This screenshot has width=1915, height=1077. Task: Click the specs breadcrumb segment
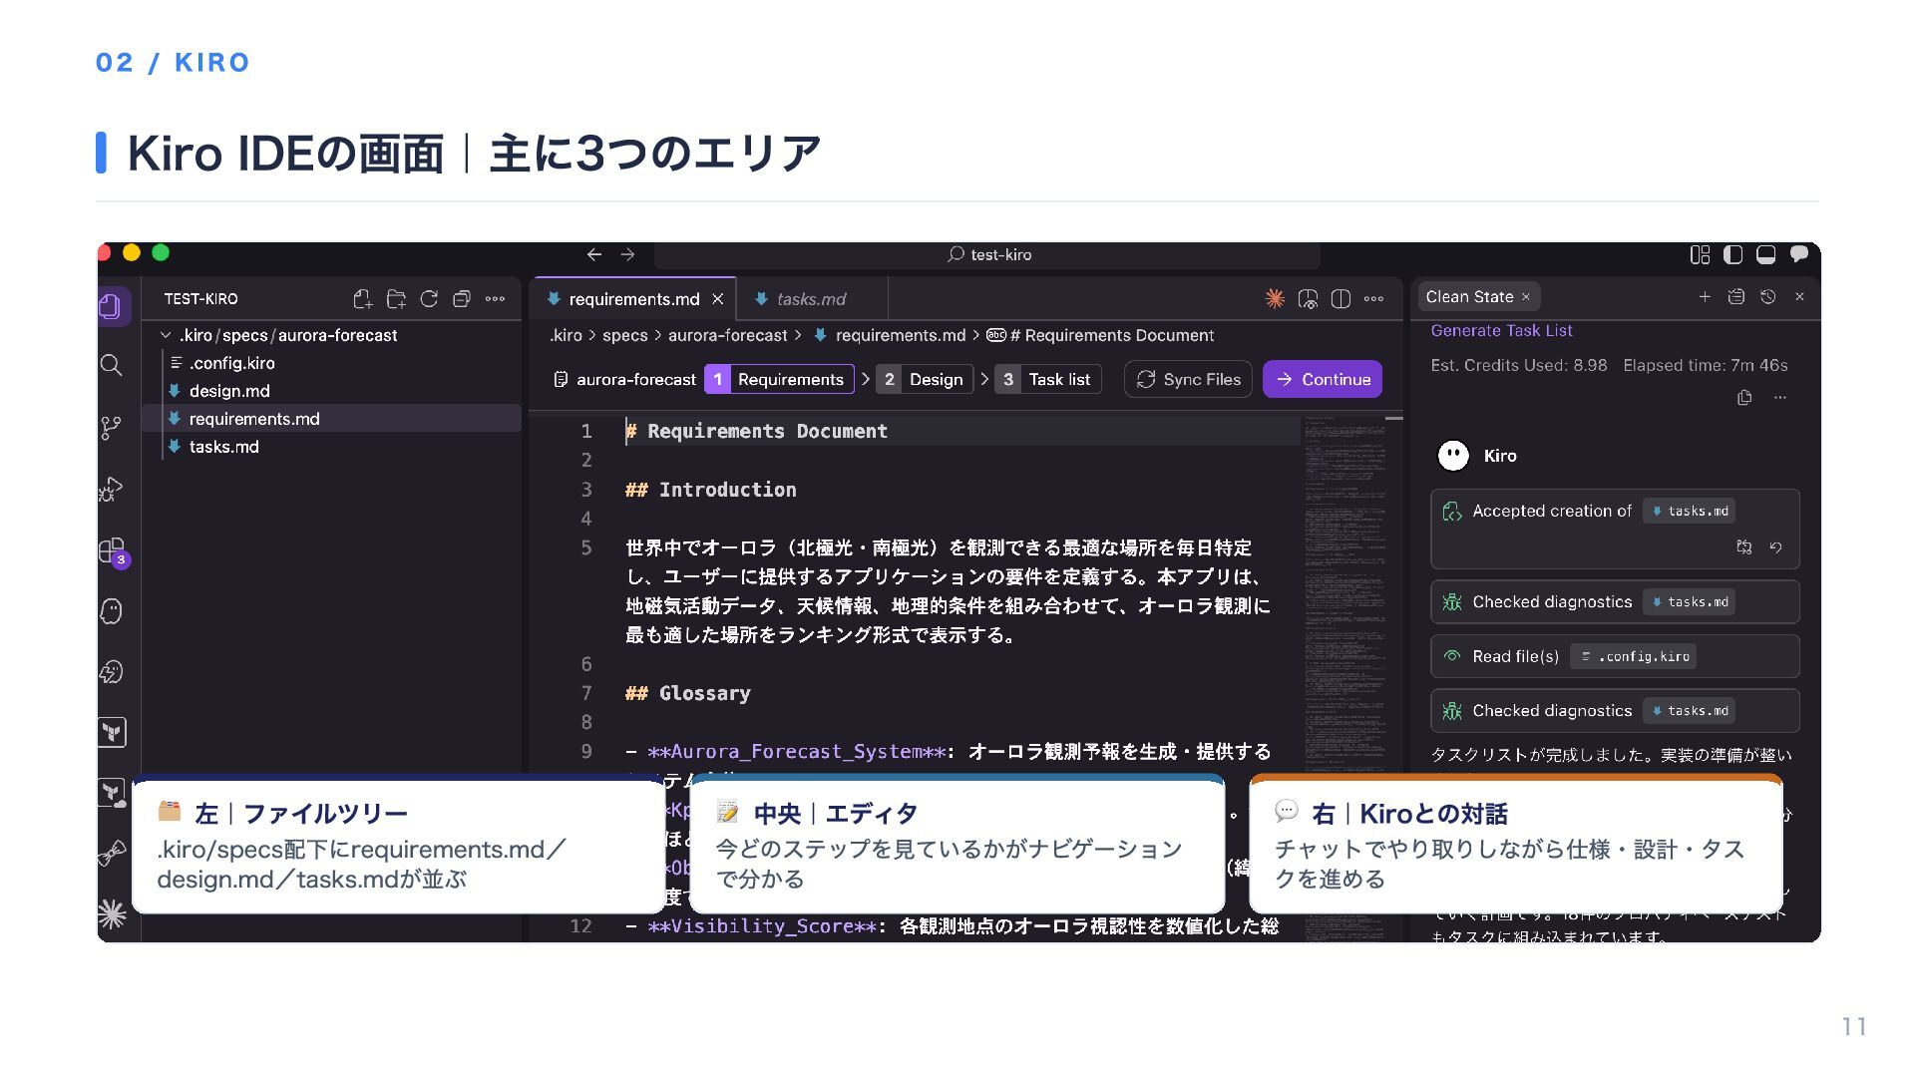(x=625, y=336)
